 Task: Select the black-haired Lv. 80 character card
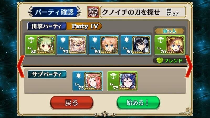click(x=136, y=45)
